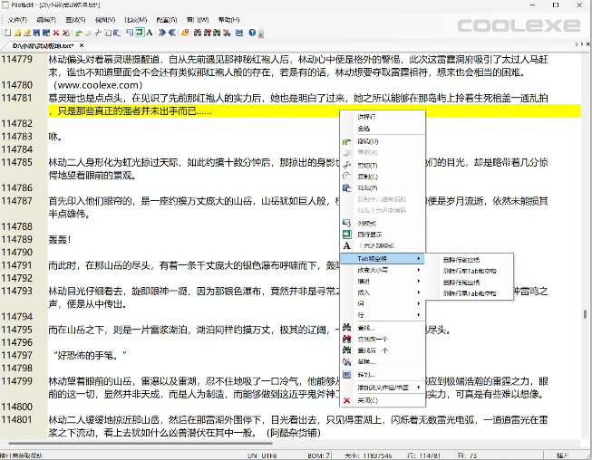
Task: Choose 剪切(T) in the context menu
Action: 383,165
